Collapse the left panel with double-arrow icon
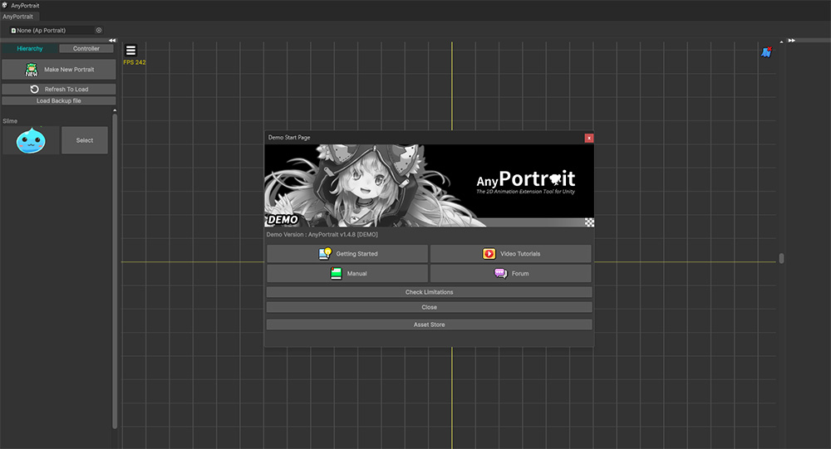Image resolution: width=831 pixels, height=449 pixels. pos(112,40)
